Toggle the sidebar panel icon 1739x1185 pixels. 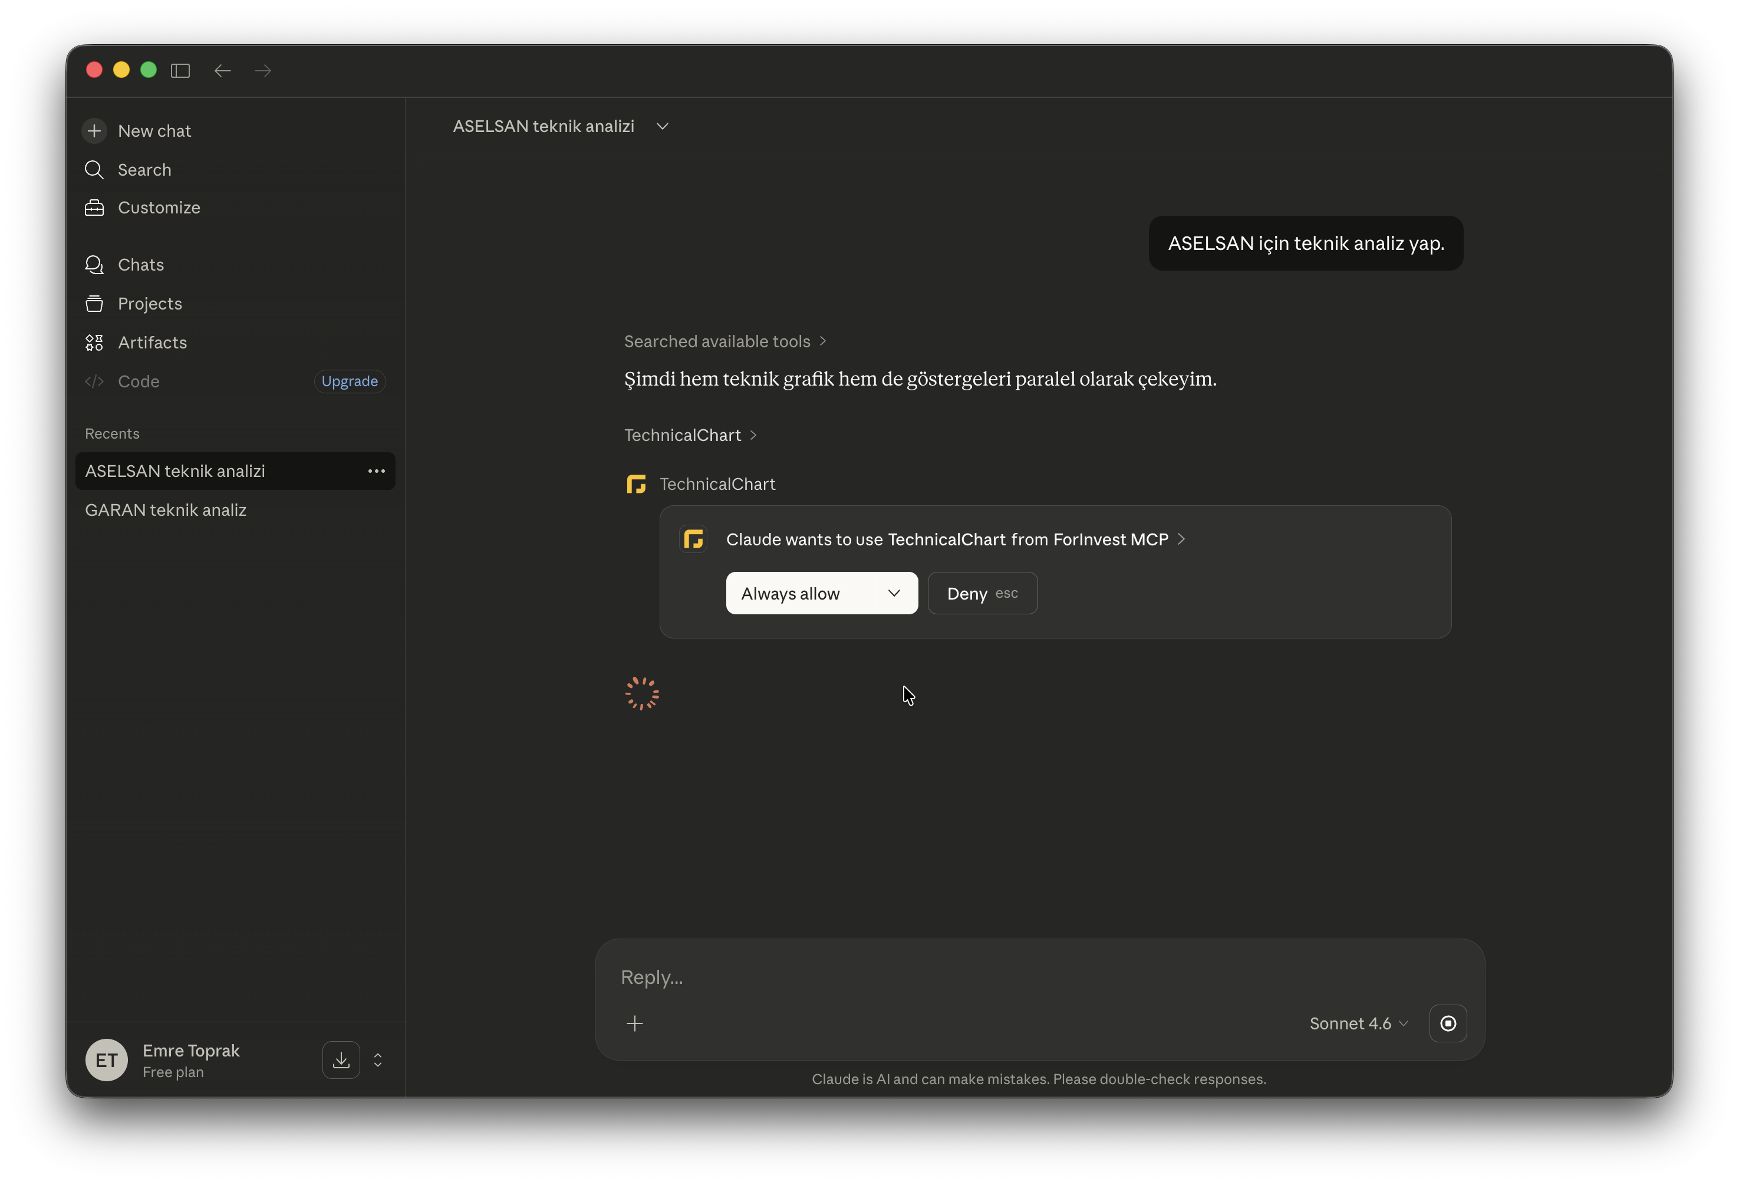pyautogui.click(x=180, y=70)
